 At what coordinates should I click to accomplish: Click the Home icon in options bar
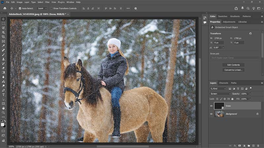coord(5,8)
